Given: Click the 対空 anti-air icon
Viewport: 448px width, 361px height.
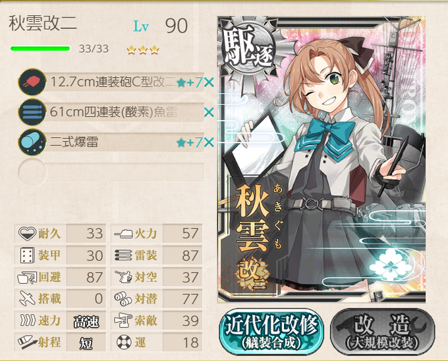Looking at the screenshot, I should click(124, 277).
